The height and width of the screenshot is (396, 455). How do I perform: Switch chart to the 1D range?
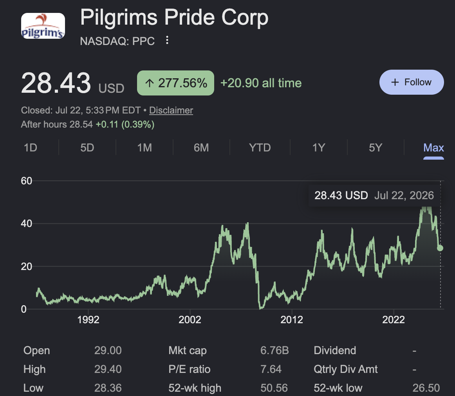pyautogui.click(x=31, y=148)
